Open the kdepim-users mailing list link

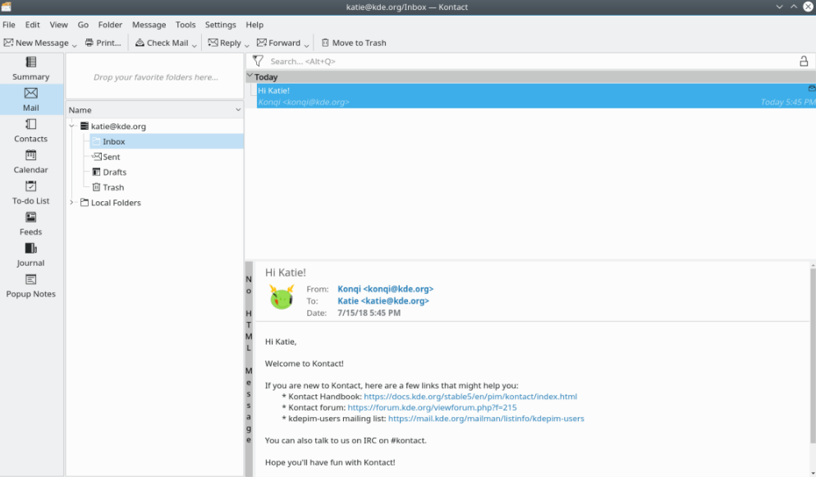[486, 418]
